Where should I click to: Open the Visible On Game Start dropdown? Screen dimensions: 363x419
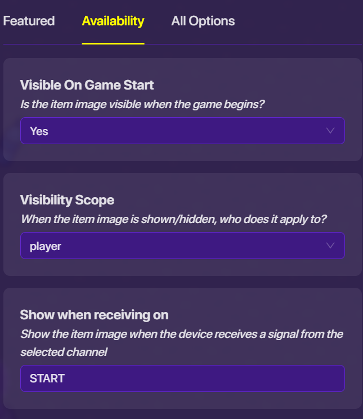(x=182, y=131)
